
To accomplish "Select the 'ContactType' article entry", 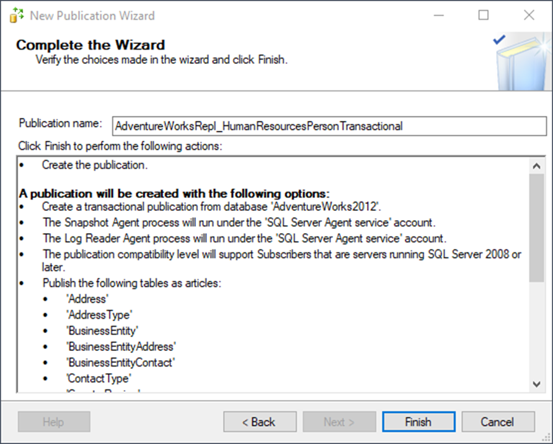I will tap(99, 378).
